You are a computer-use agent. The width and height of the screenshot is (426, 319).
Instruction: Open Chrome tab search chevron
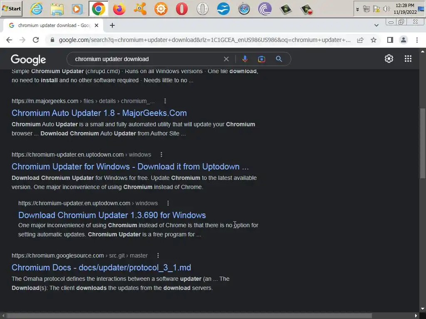[x=376, y=25]
